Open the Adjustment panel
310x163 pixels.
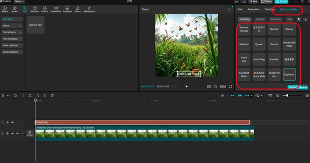pyautogui.click(x=89, y=9)
